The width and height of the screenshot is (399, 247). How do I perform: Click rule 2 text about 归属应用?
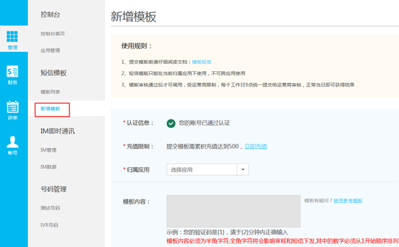[x=184, y=73]
